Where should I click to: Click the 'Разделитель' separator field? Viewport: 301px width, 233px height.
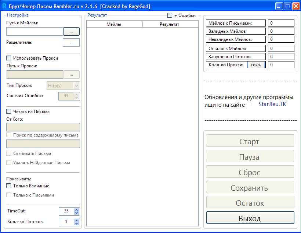pyautogui.click(x=71, y=43)
